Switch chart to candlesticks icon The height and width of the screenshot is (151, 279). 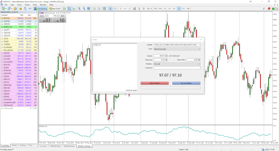pyautogui.click(x=69, y=9)
